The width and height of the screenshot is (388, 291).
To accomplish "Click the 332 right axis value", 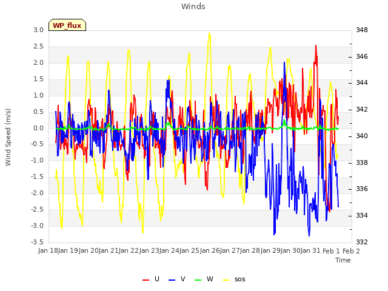I will click(x=362, y=242).
